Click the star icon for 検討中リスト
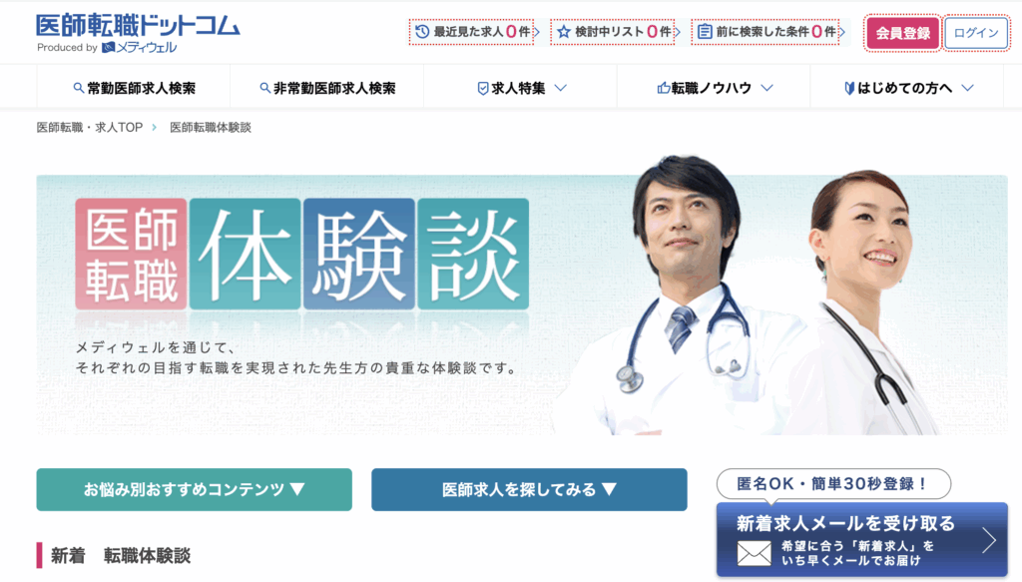 click(x=564, y=31)
